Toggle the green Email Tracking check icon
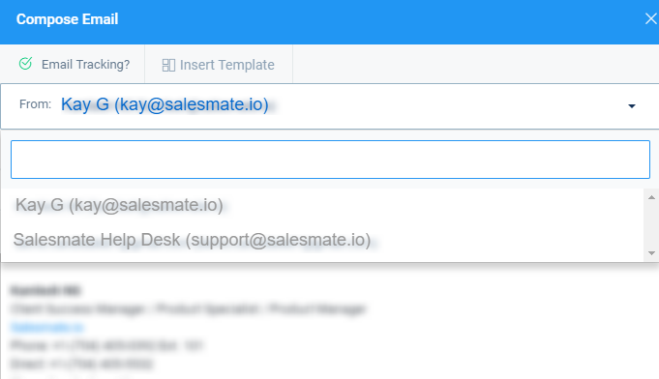659x379 pixels. 25,64
